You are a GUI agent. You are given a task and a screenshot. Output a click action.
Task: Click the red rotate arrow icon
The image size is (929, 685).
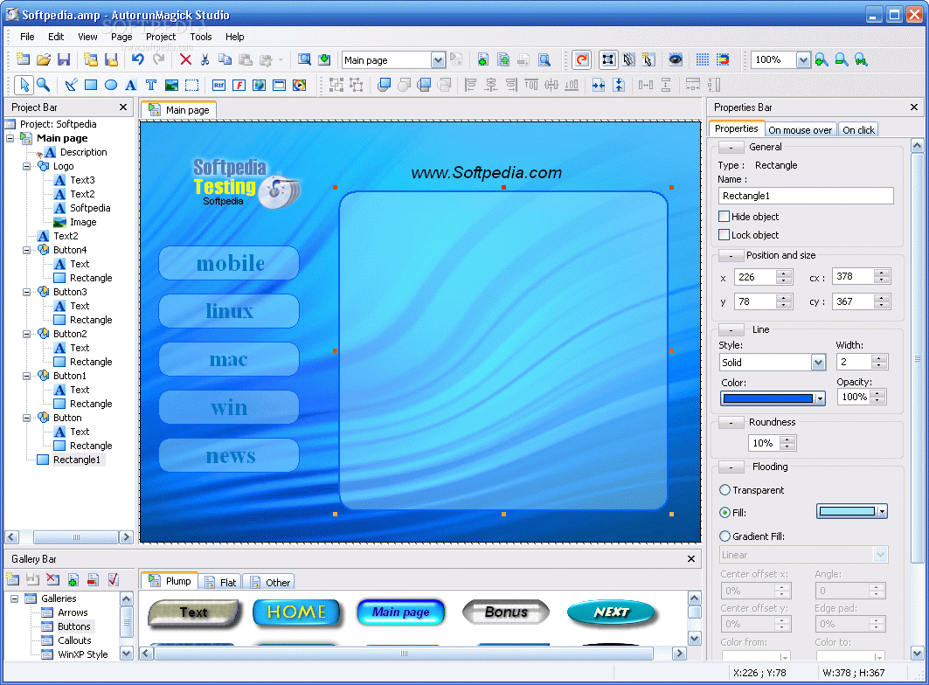[582, 59]
